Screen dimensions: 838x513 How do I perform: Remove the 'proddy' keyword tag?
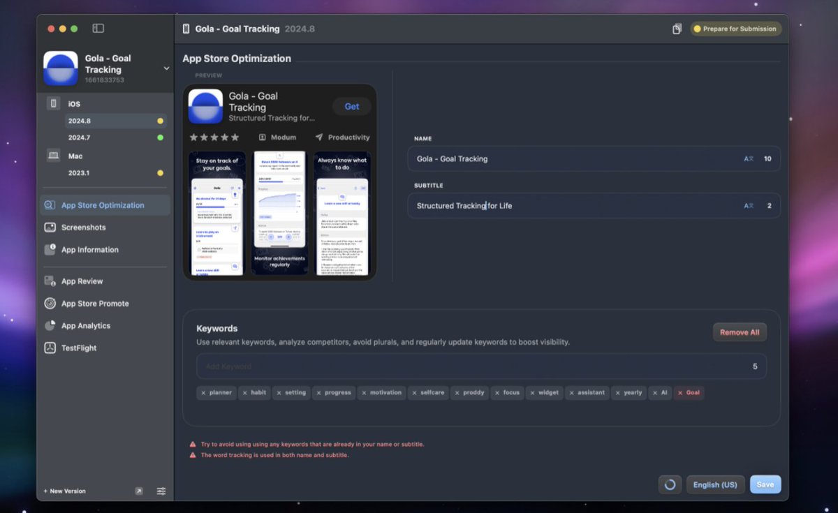click(457, 393)
